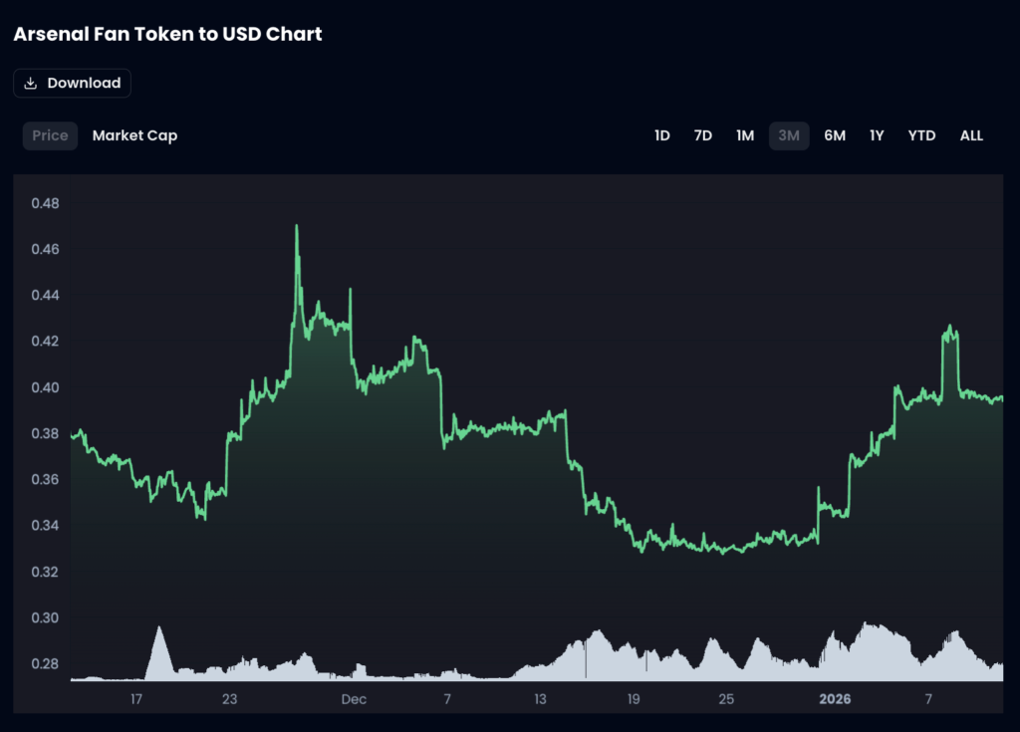Select the 1M time range
The height and width of the screenshot is (732, 1020).
tap(745, 135)
